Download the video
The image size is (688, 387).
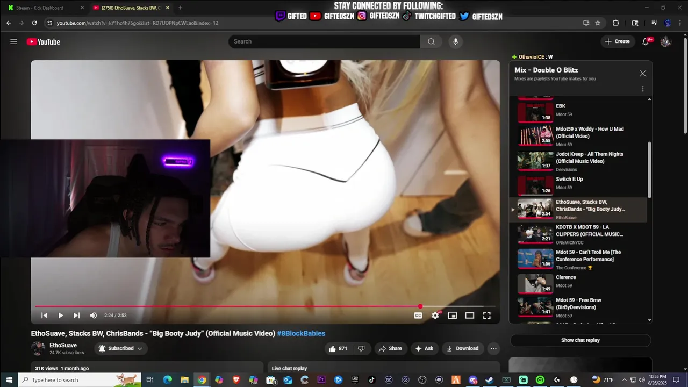click(463, 348)
